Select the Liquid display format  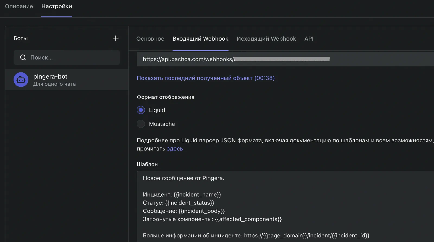point(141,110)
